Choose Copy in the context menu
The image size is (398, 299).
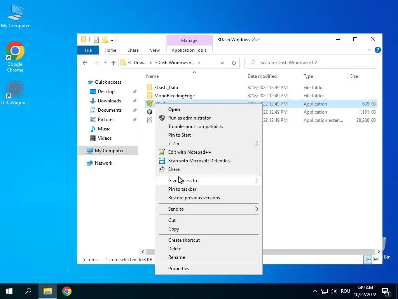coord(208,229)
